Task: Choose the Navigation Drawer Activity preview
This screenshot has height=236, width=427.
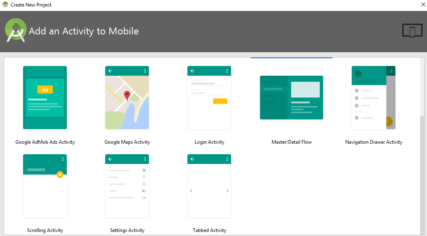Action: point(373,98)
